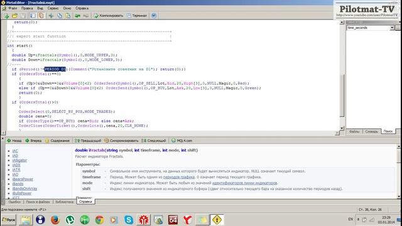The height and width of the screenshot is (226, 402).
Task: Open the iATR help link
Action: pyautogui.click(x=16, y=169)
